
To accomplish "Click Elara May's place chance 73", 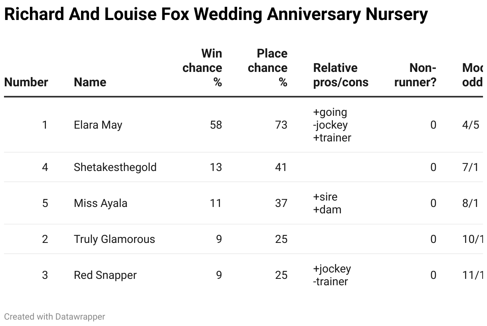I will pos(281,125).
